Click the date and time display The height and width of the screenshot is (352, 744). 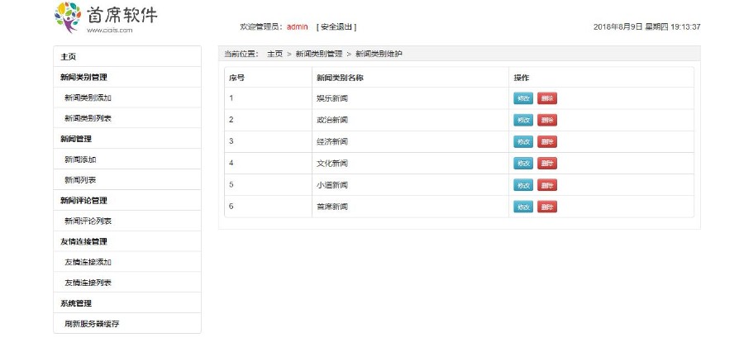click(646, 27)
